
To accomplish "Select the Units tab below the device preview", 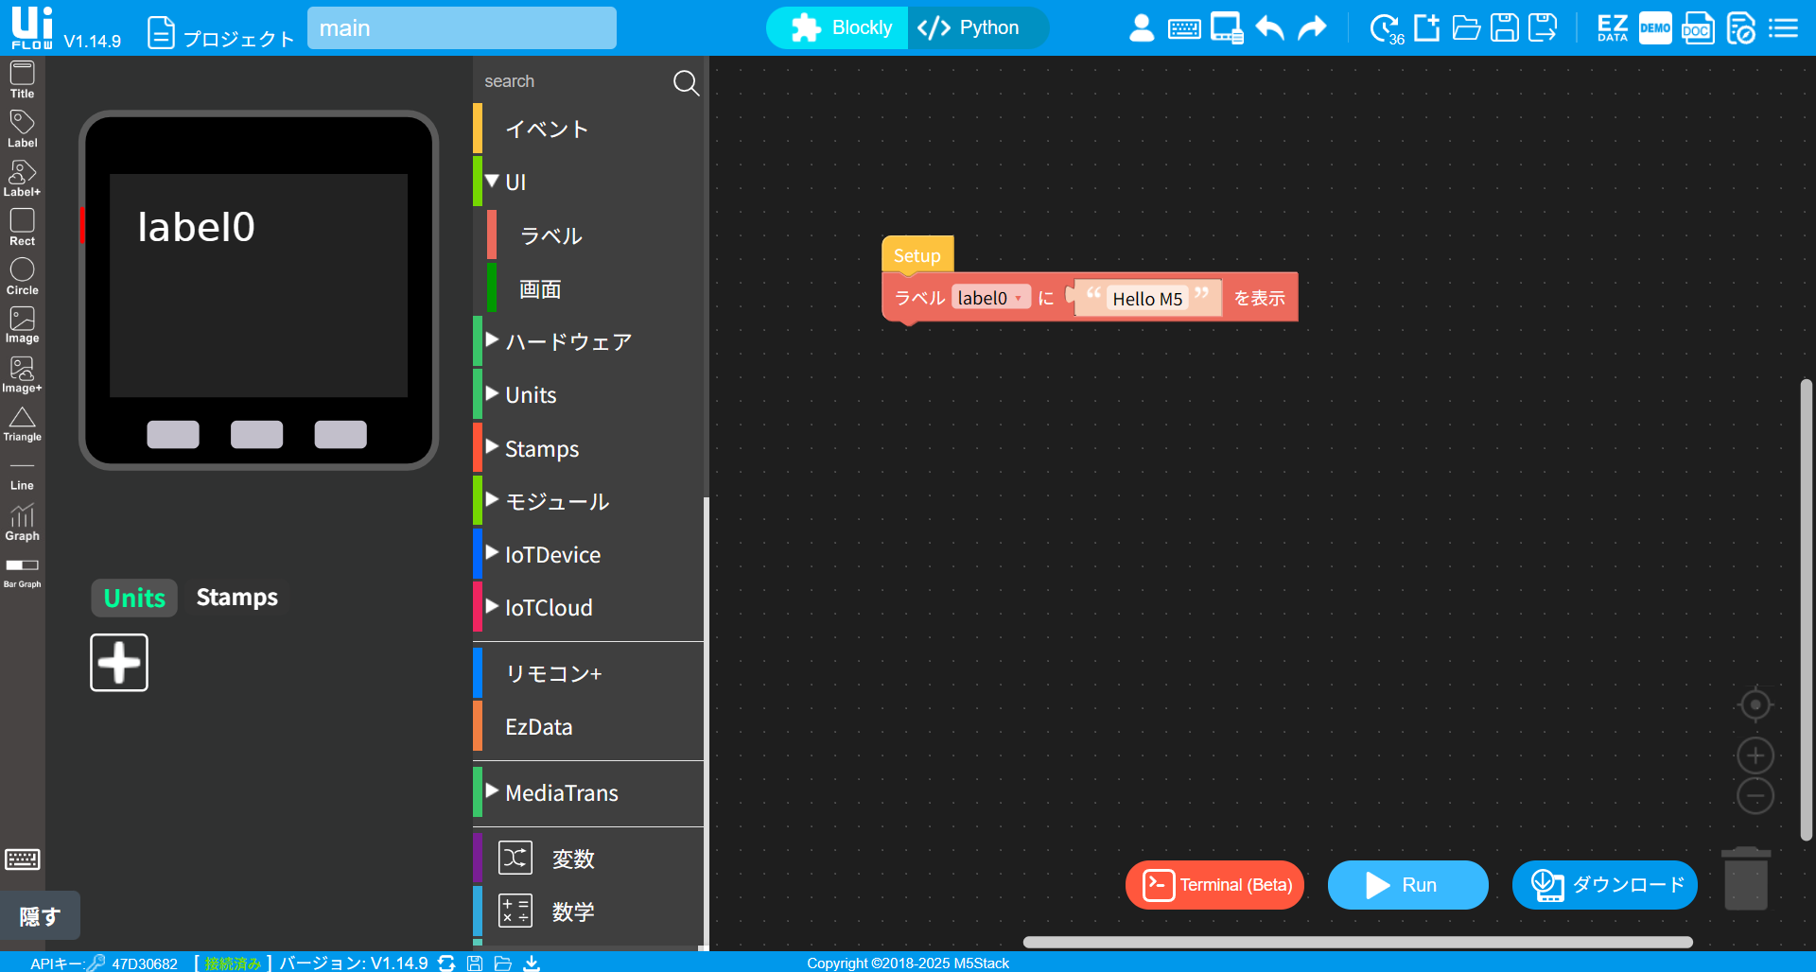I will pyautogui.click(x=134, y=598).
